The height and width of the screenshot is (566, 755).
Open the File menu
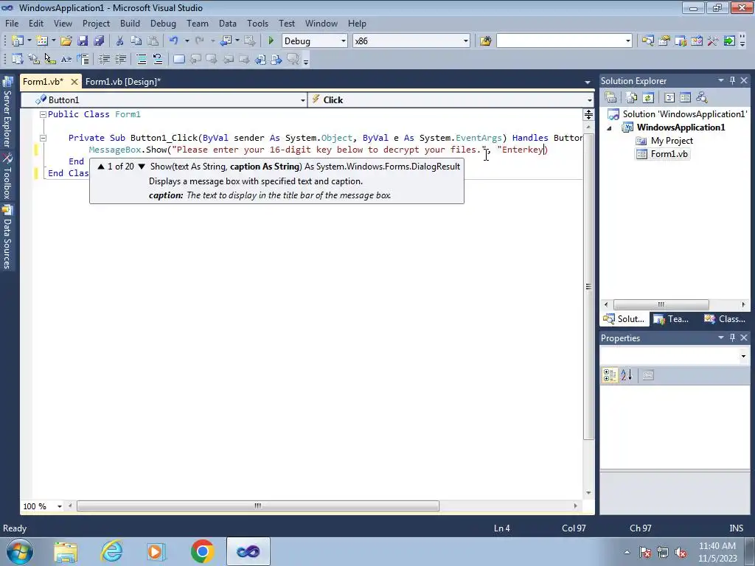tap(12, 24)
